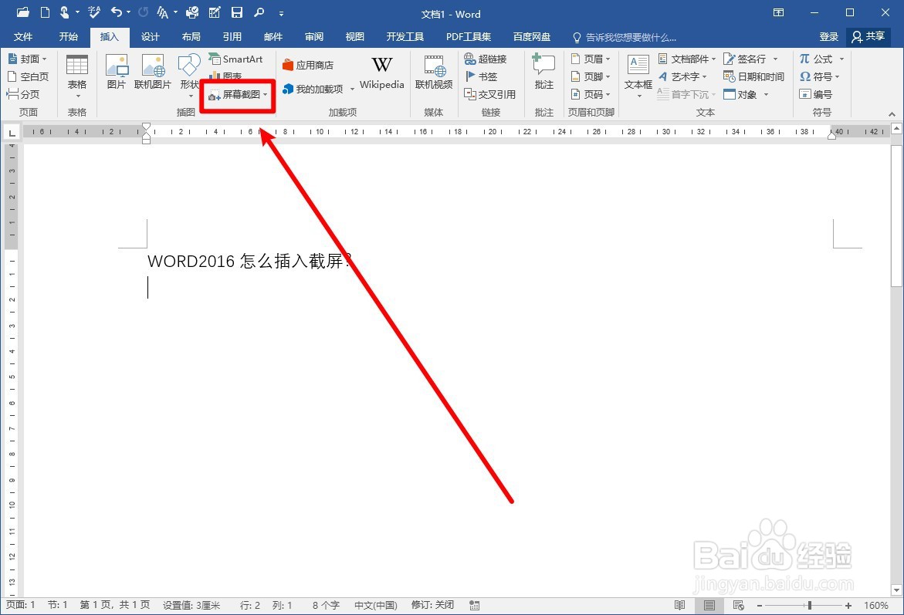Viewport: 904px width, 615px height.
Task: Switch to Web Layout view
Action: click(739, 605)
